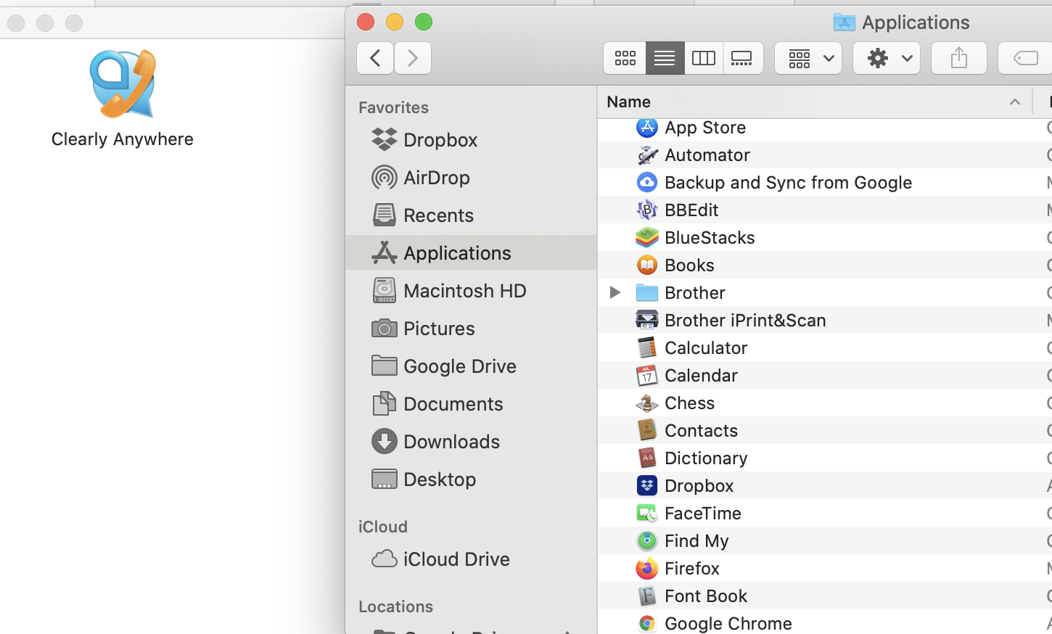1052x634 pixels.
Task: Switch Finder to gallery view
Action: (x=742, y=58)
